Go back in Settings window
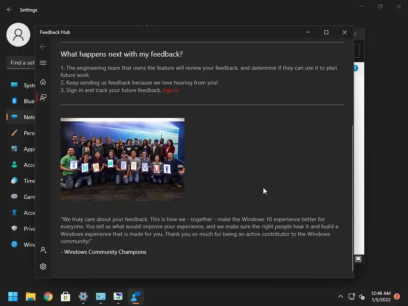This screenshot has width=408, height=306. pyautogui.click(x=10, y=10)
